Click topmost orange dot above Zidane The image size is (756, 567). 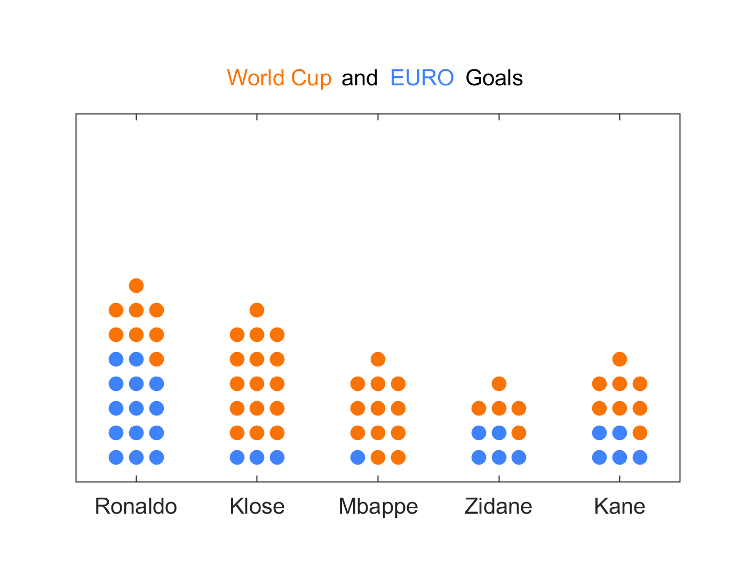pos(499,384)
